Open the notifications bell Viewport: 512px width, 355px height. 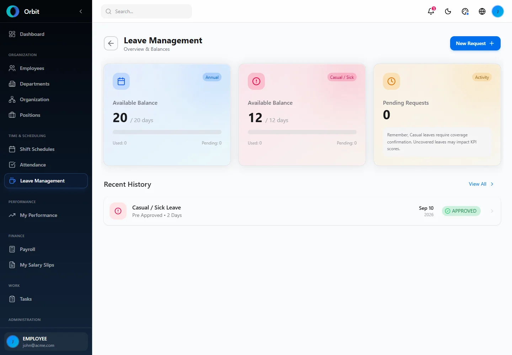pyautogui.click(x=431, y=11)
